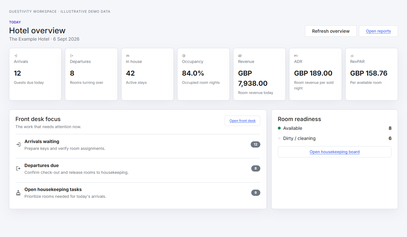Screen dimensions: 407x237
Task: Click the GBP 7,938.00 revenue value
Action: [253, 78]
